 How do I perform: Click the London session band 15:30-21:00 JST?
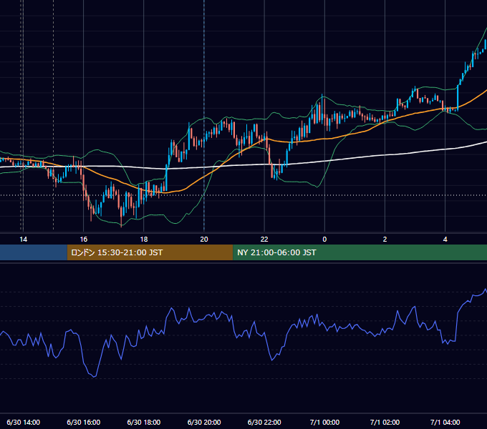[150, 252]
